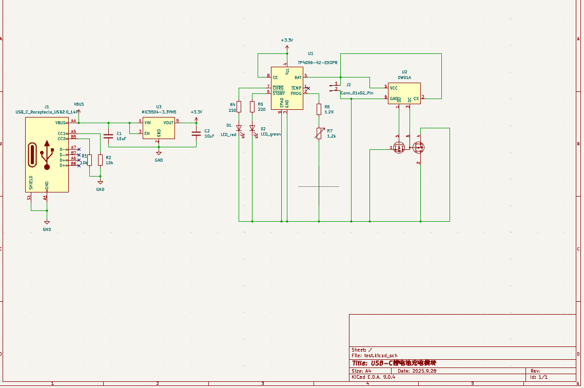The width and height of the screenshot is (584, 388).
Task: Pick the DW01A protection IC U2 symbol
Action: point(404,93)
